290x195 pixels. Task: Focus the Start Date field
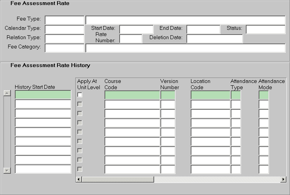pyautogui.click(x=136, y=29)
